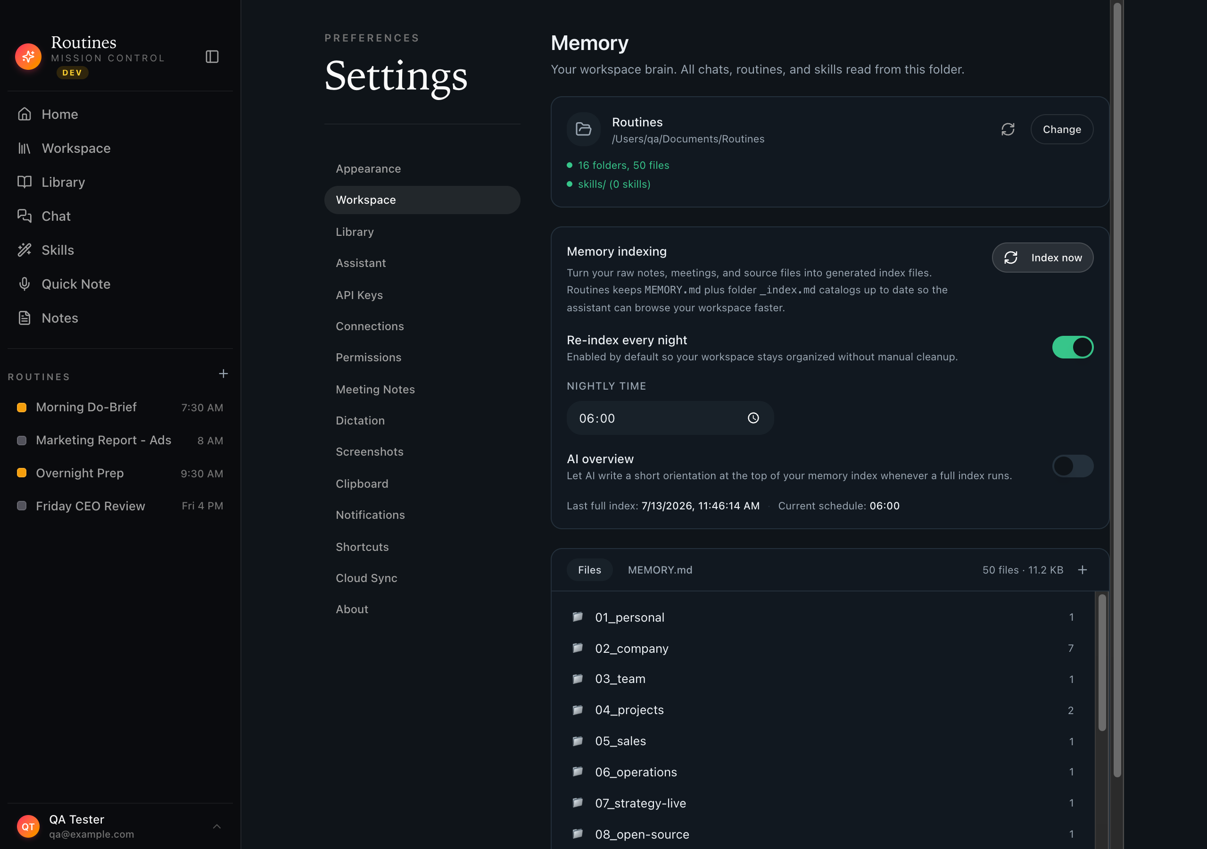Viewport: 1207px width, 849px height.
Task: Enable the AI overview toggle
Action: tap(1073, 466)
